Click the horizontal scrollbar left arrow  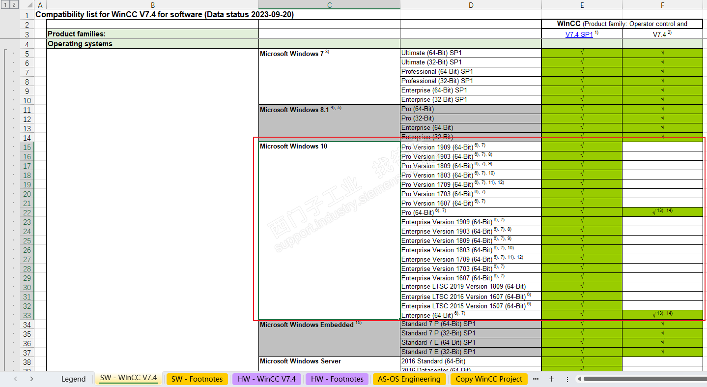(580, 379)
